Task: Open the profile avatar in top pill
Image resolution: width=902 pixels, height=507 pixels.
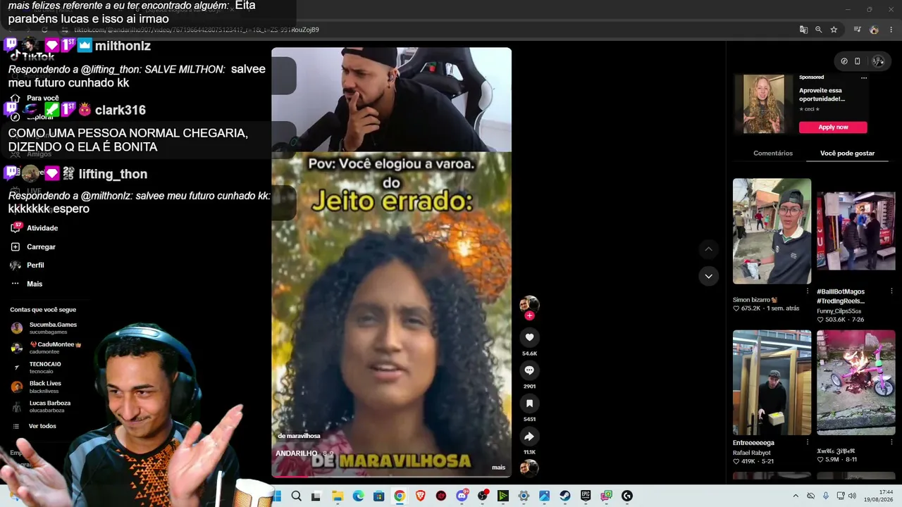Action: [877, 61]
